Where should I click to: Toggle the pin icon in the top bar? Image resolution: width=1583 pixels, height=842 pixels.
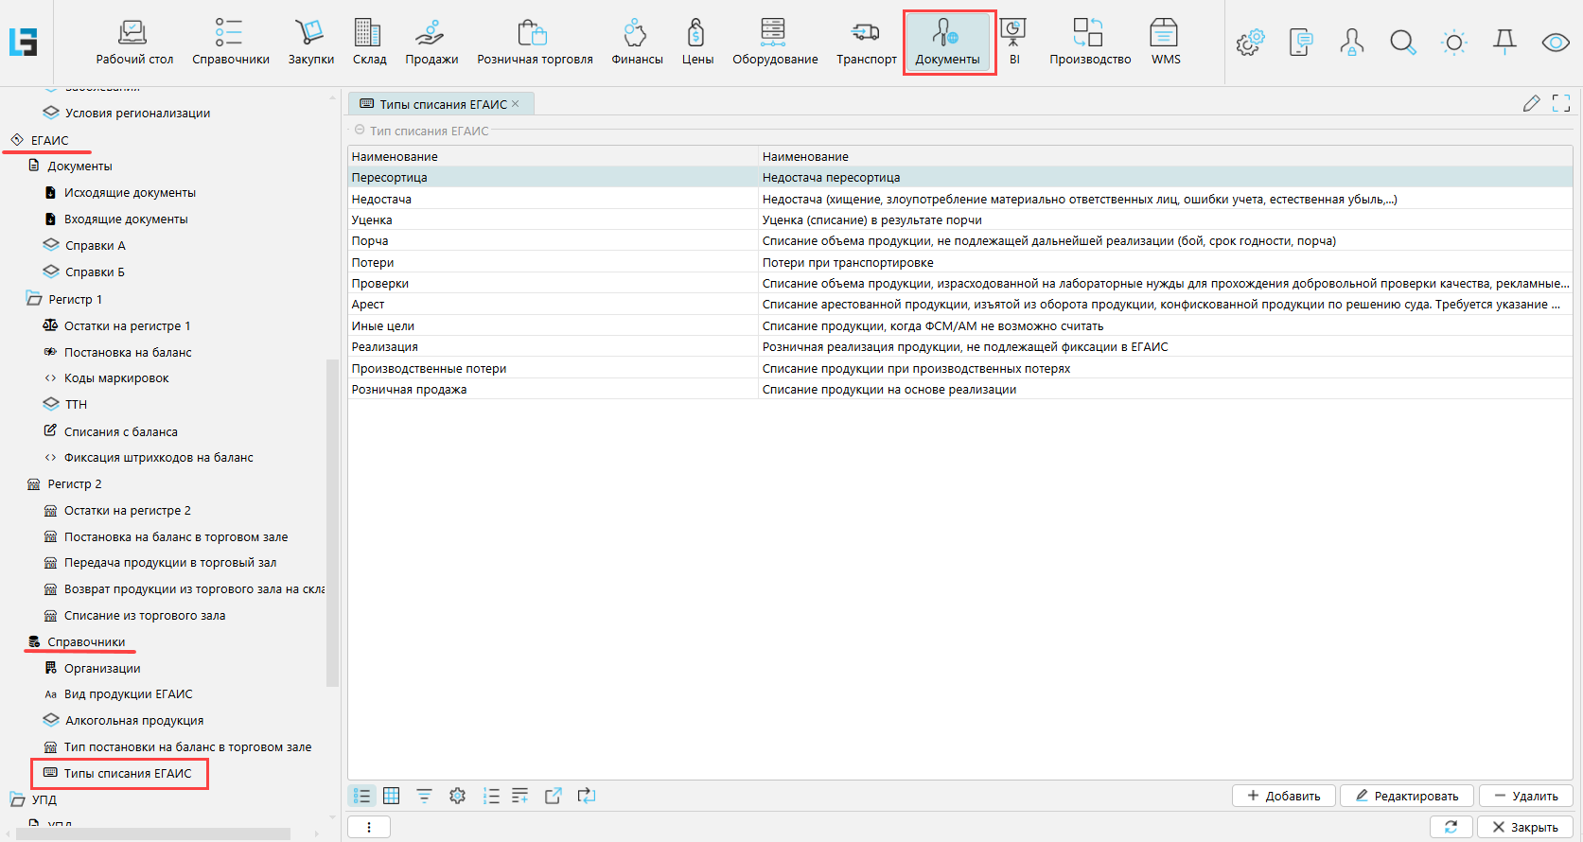pyautogui.click(x=1504, y=42)
